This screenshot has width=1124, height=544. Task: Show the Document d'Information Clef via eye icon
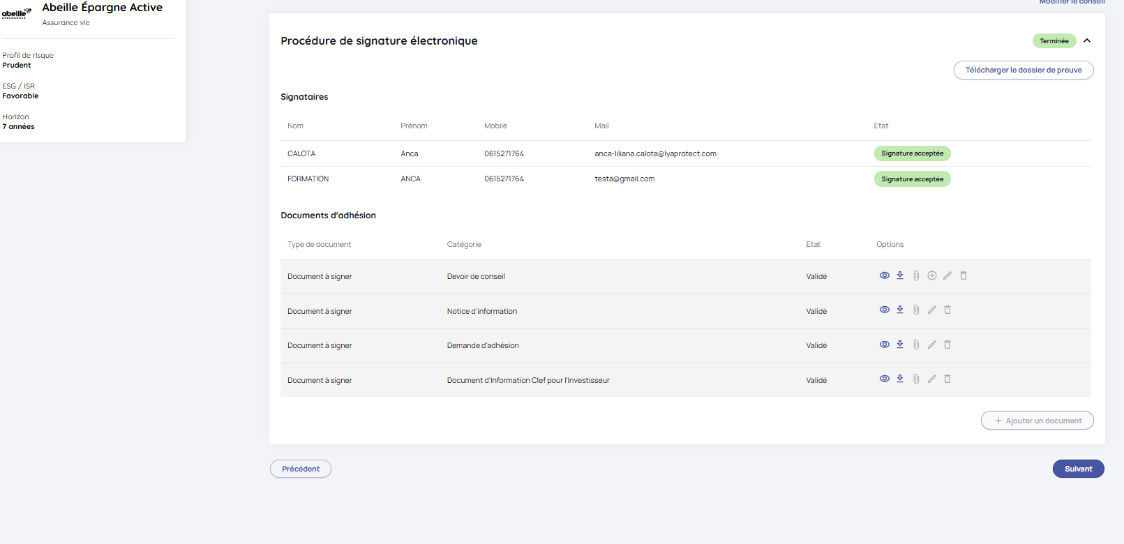point(884,379)
